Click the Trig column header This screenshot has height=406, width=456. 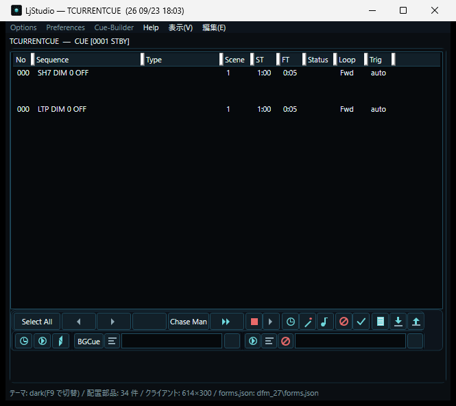(379, 60)
